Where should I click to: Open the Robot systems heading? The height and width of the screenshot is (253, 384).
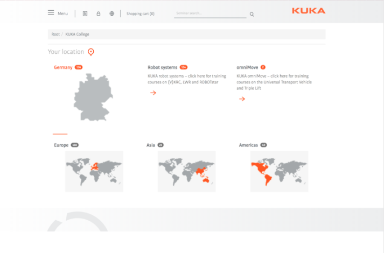click(x=162, y=67)
